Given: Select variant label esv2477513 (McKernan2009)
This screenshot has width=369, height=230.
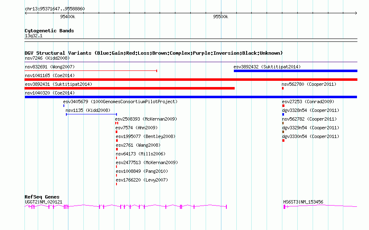Looking at the screenshot, I should coord(147,162).
